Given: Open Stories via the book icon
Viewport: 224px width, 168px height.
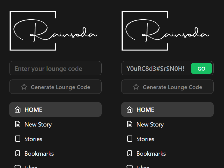Looking at the screenshot, I should coord(17,139).
